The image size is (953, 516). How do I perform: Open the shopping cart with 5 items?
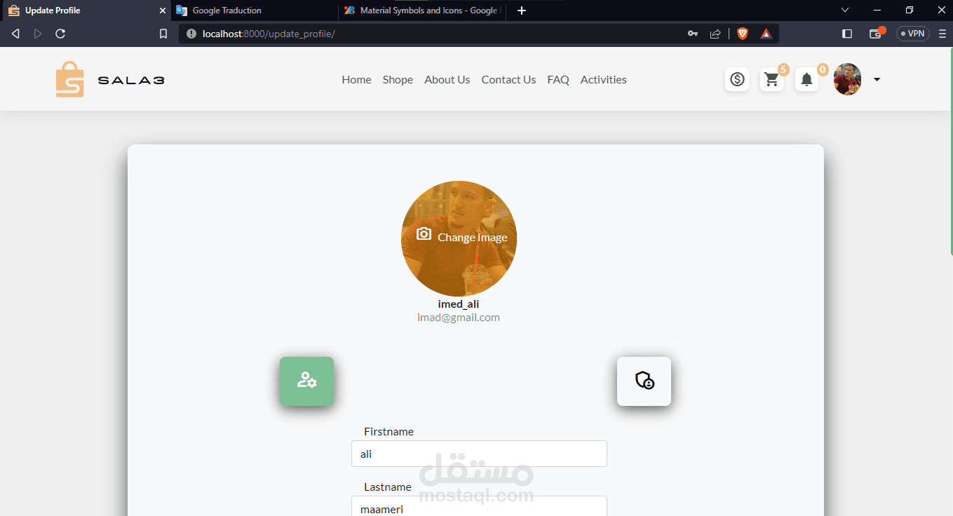(772, 79)
